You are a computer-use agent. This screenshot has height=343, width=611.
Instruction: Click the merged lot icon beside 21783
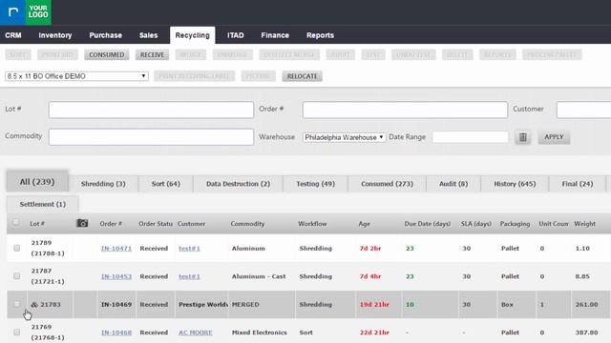click(34, 305)
